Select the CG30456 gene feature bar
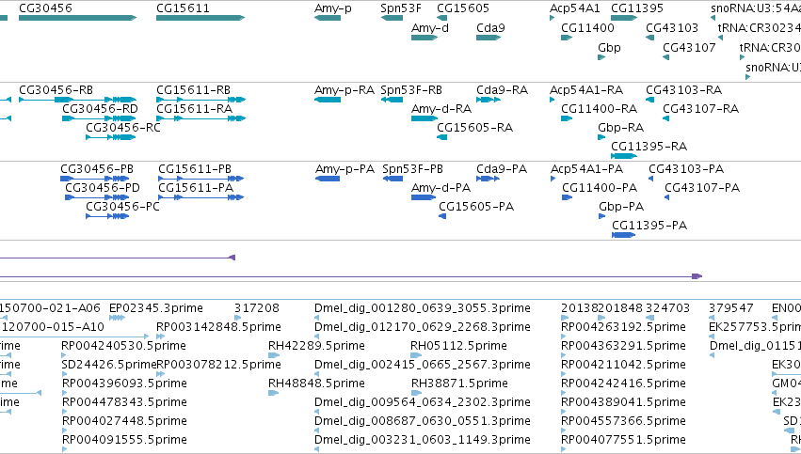Image resolution: width=801 pixels, height=454 pixels. coord(77,18)
